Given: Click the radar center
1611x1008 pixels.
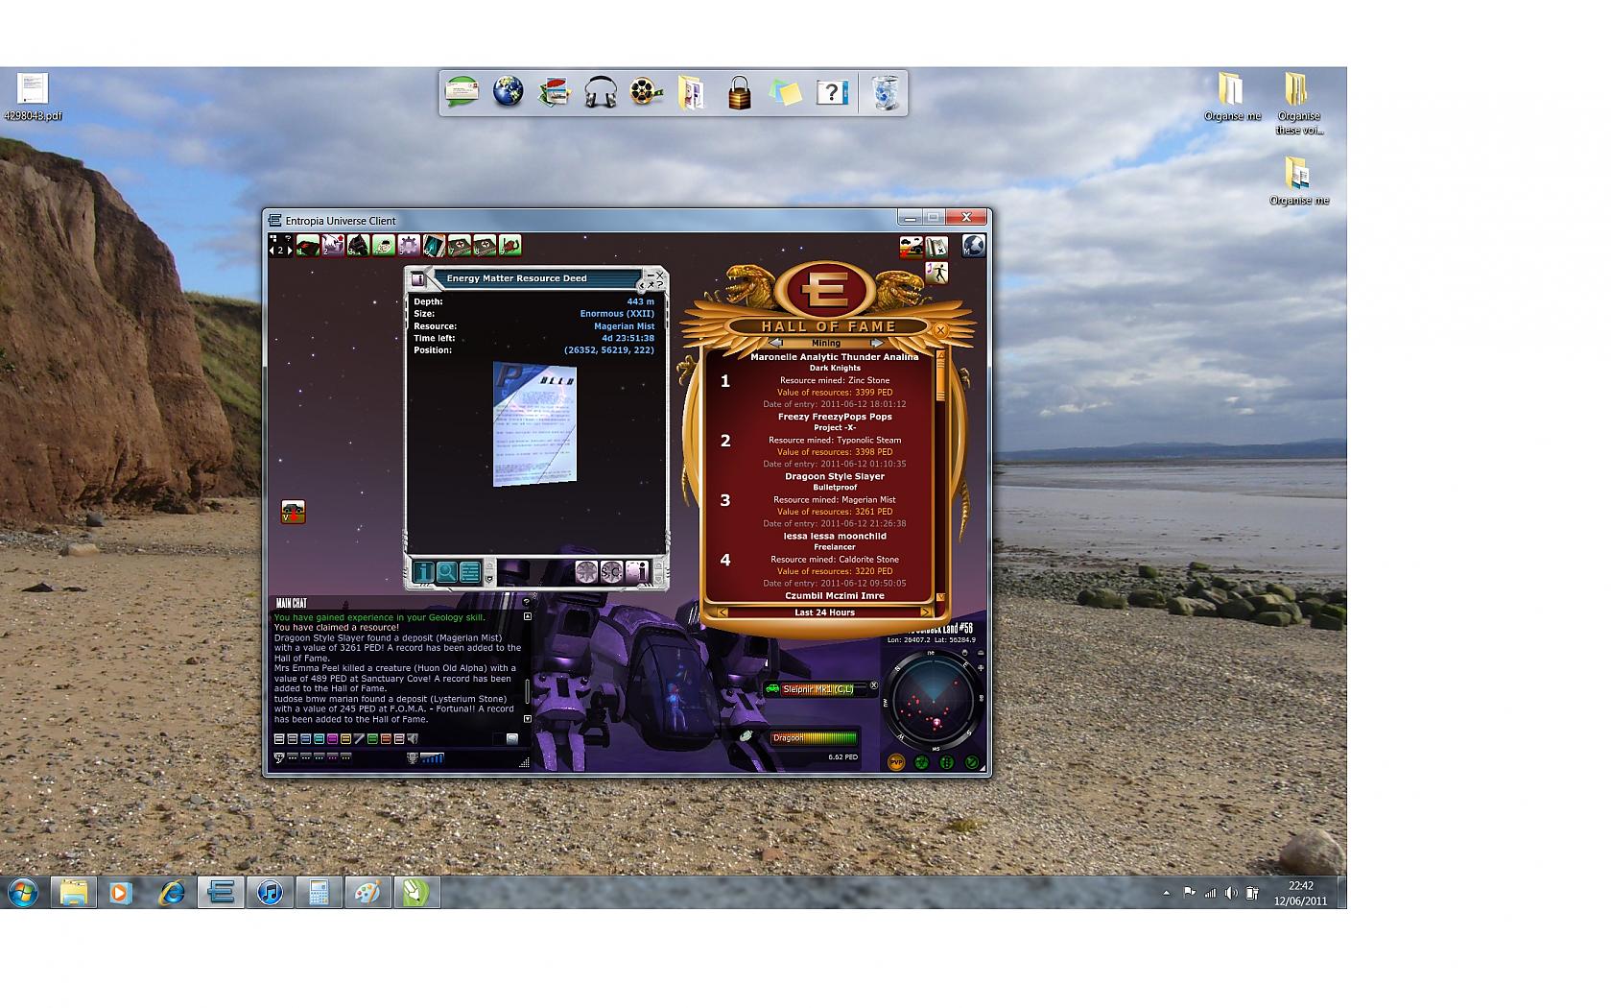Looking at the screenshot, I should coord(934,702).
